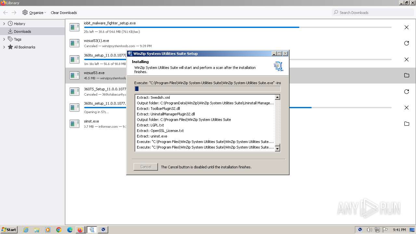Select log line Extract: LGPL.txt
The image size is (416, 234).
point(150,125)
